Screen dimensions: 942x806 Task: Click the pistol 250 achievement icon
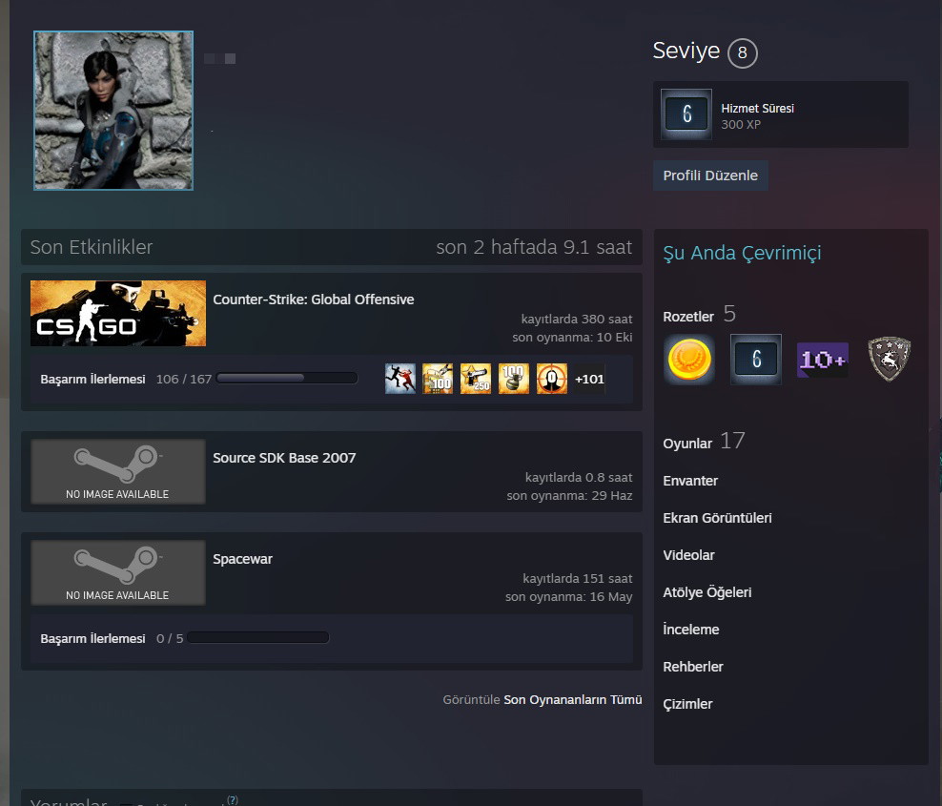(x=476, y=379)
